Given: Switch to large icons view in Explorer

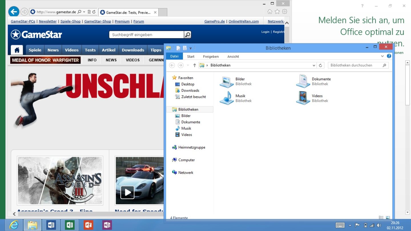Looking at the screenshot, I should pos(388,218).
